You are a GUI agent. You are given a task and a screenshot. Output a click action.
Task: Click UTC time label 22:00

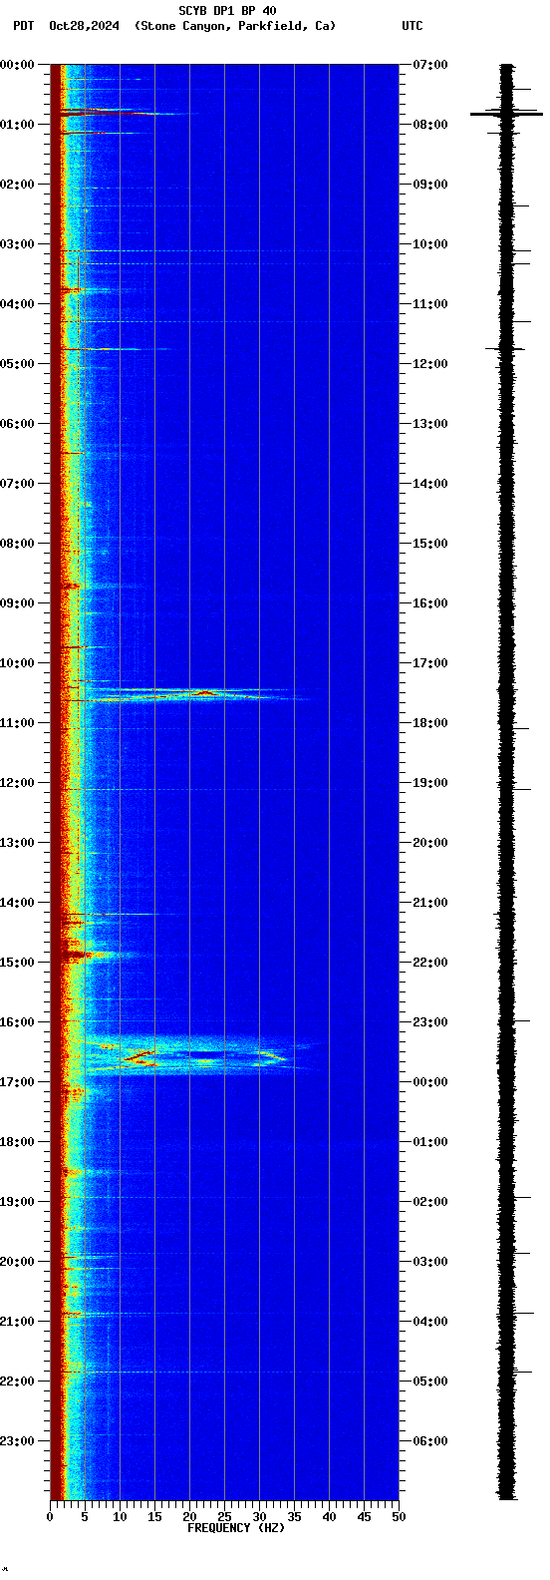[430, 963]
